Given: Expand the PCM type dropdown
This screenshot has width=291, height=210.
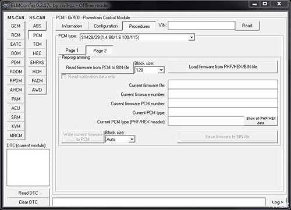Looking at the screenshot, I should [x=191, y=37].
